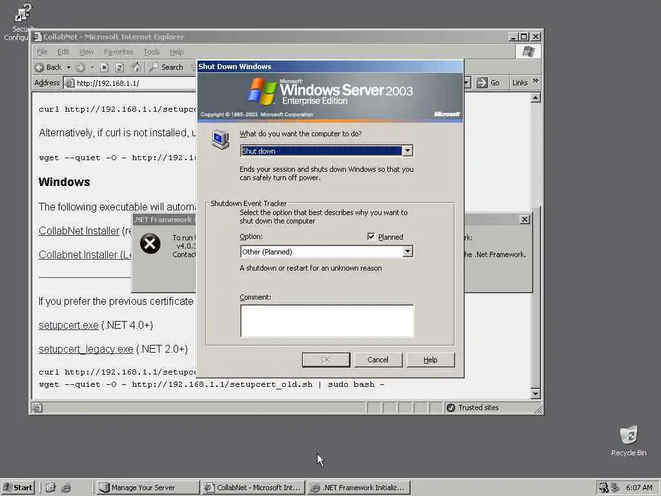Open the 'Shut down' action dropdown
The height and width of the screenshot is (496, 661).
pos(408,151)
